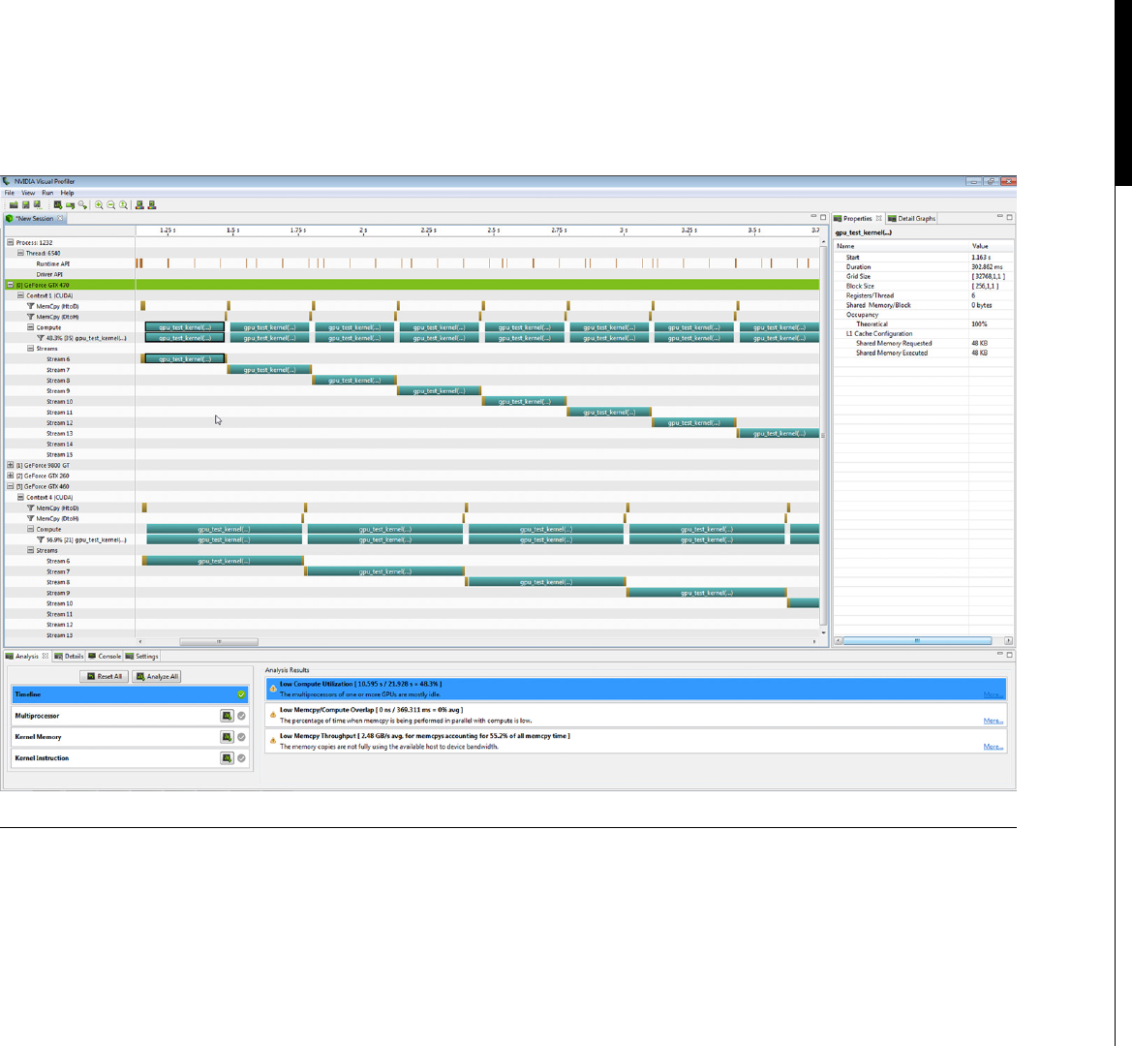Open the Help menu
1132x1046 pixels.
click(x=67, y=193)
